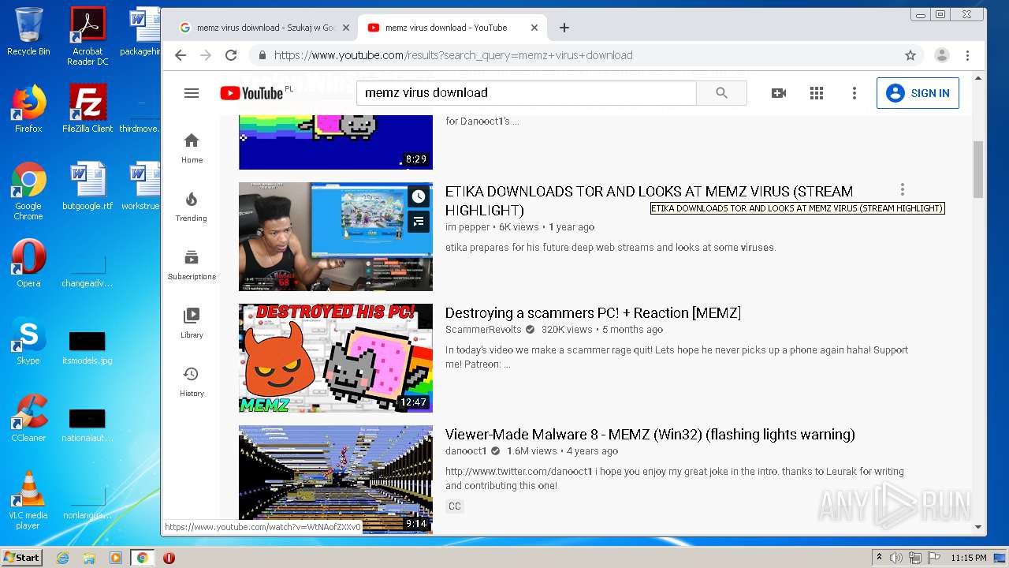Viewport: 1009px width, 568px height.
Task: Open the create video camera icon
Action: point(779,93)
